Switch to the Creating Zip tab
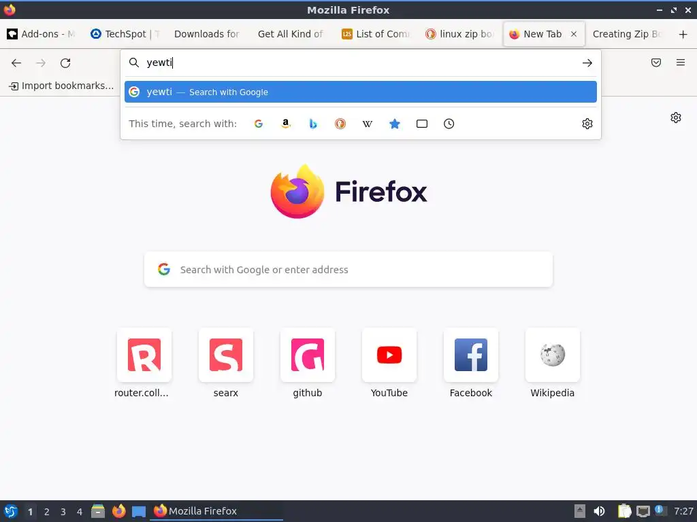Image resolution: width=697 pixels, height=522 pixels. coord(627,34)
